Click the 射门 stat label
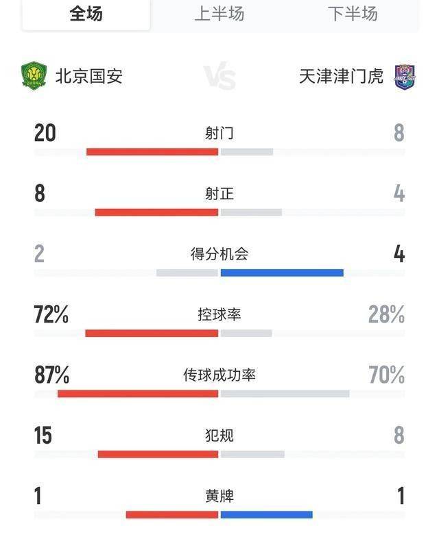This screenshot has width=439, height=541. (x=219, y=133)
